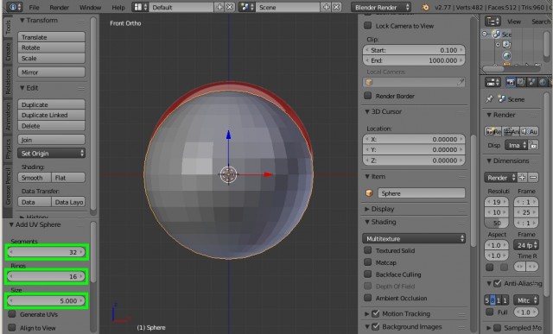Screen dimensions: 553x334
Task: Open the Scene properties tab icon
Action: pyautogui.click(x=532, y=83)
